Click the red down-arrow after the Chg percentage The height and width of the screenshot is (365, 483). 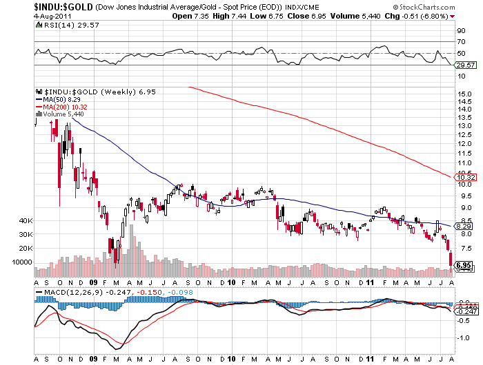coord(452,17)
